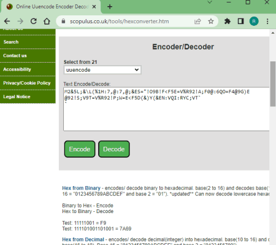The image size is (276, 245).
Task: Open the Chrome three-dot menu
Action: pyautogui.click(x=267, y=21)
